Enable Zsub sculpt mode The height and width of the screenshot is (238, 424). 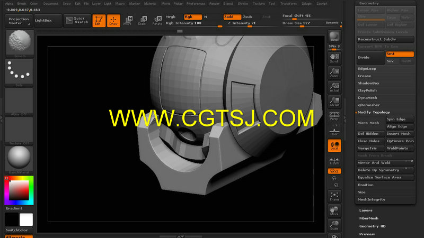(x=248, y=17)
